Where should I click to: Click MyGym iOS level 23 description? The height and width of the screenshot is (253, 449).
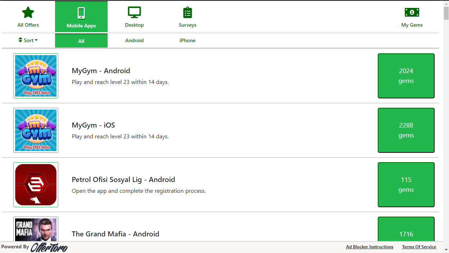click(120, 137)
